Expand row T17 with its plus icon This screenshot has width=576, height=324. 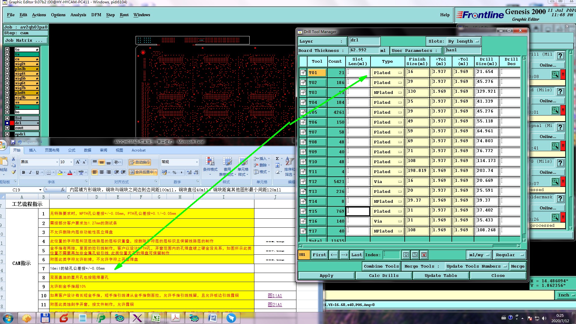(303, 231)
